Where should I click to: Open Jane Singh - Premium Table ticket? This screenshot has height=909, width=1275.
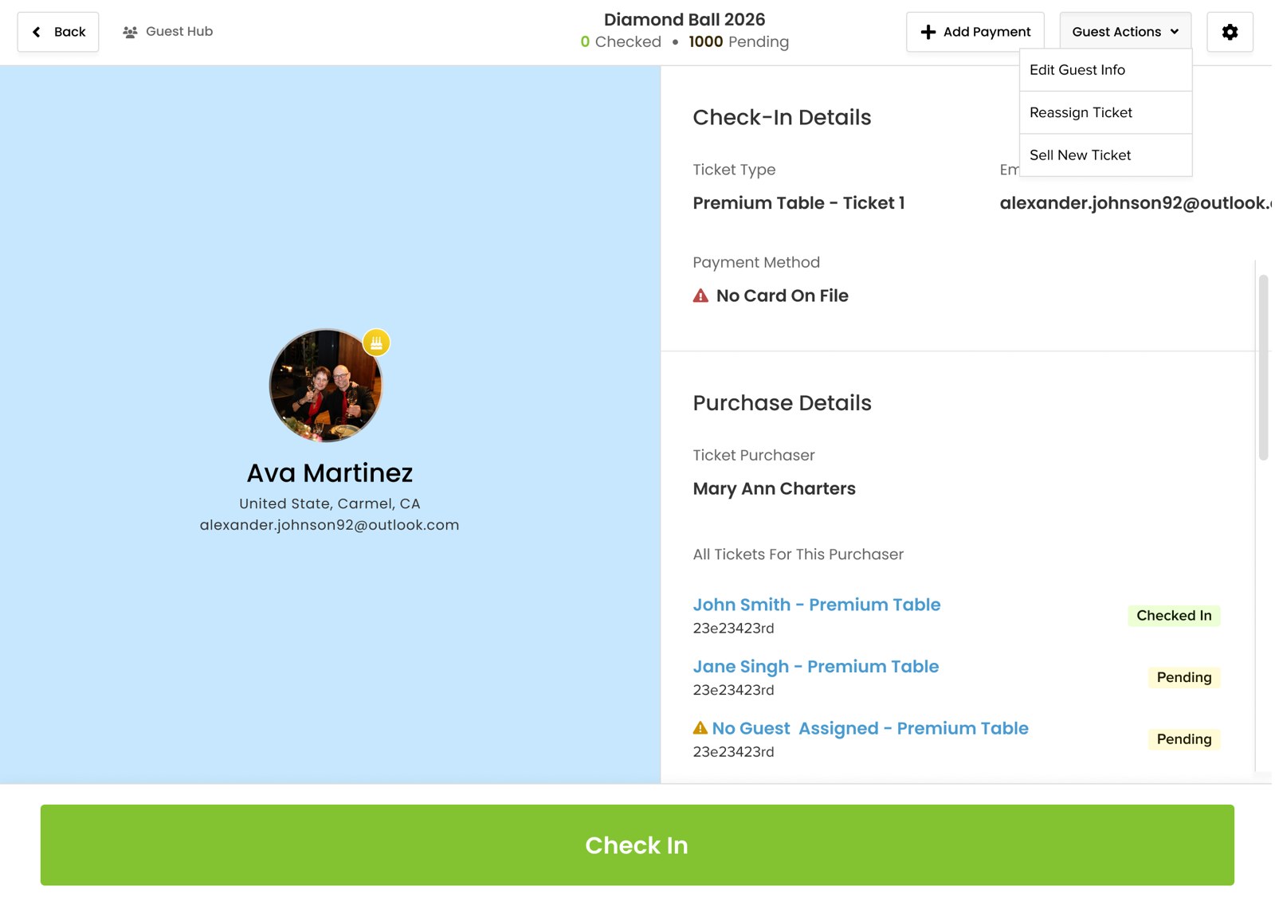click(815, 667)
